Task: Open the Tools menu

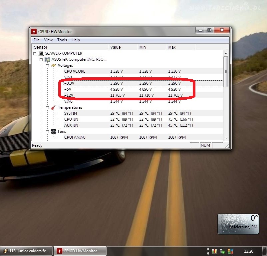Action: pos(62,40)
